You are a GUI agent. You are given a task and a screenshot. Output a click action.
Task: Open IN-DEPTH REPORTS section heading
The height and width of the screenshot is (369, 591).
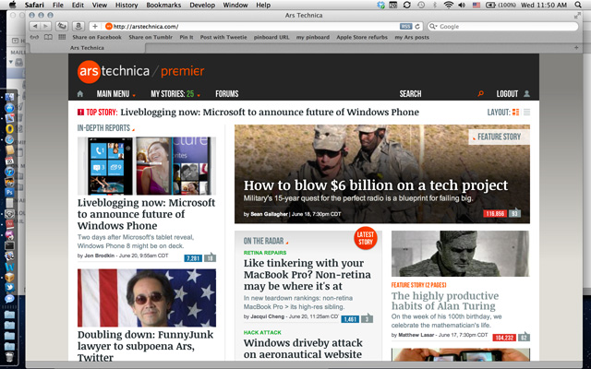tap(103, 128)
